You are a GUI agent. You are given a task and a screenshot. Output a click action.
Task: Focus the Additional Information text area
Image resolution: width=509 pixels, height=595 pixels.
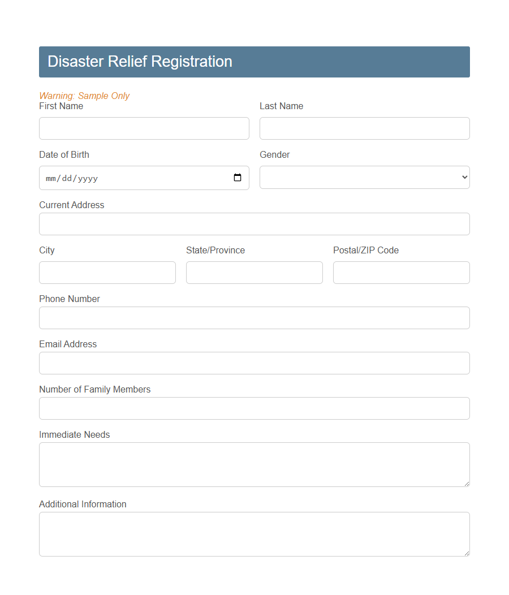pos(254,532)
